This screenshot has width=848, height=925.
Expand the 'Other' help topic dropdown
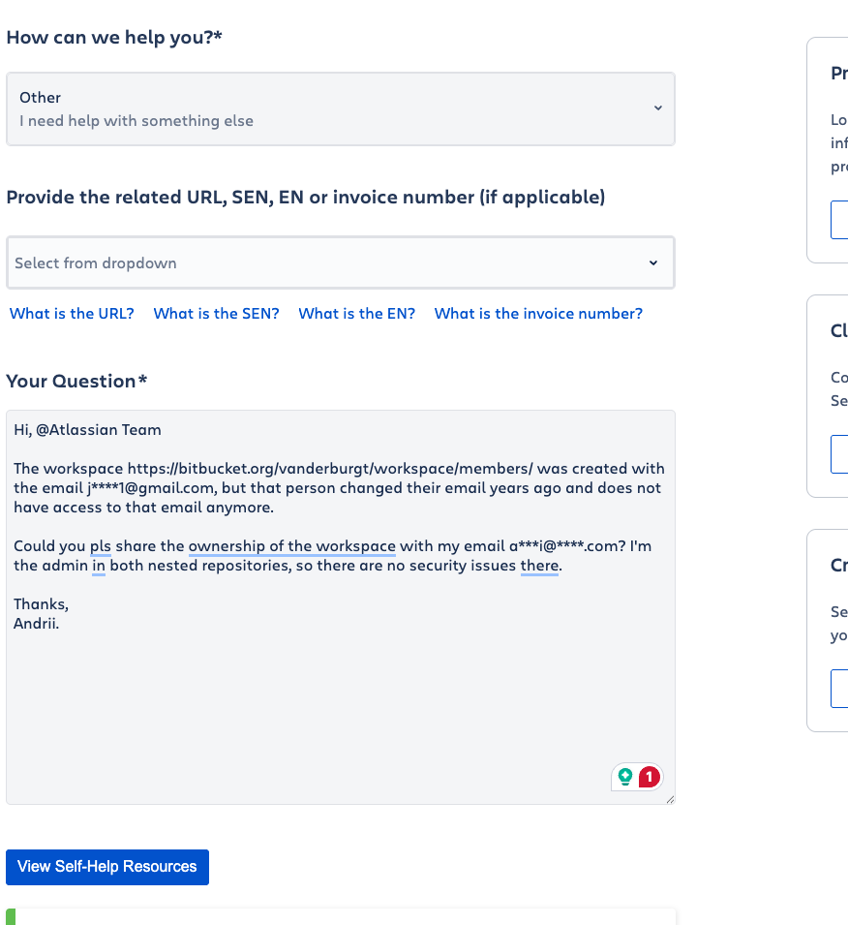[340, 108]
